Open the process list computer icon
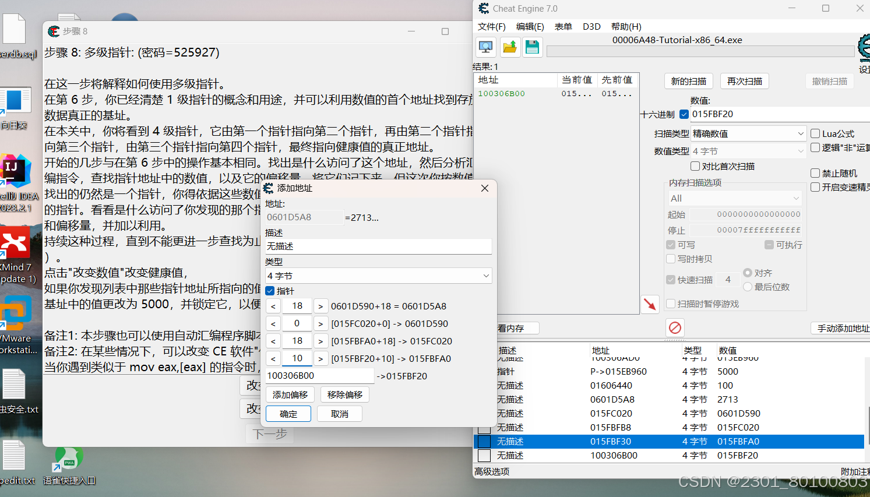 pos(486,47)
